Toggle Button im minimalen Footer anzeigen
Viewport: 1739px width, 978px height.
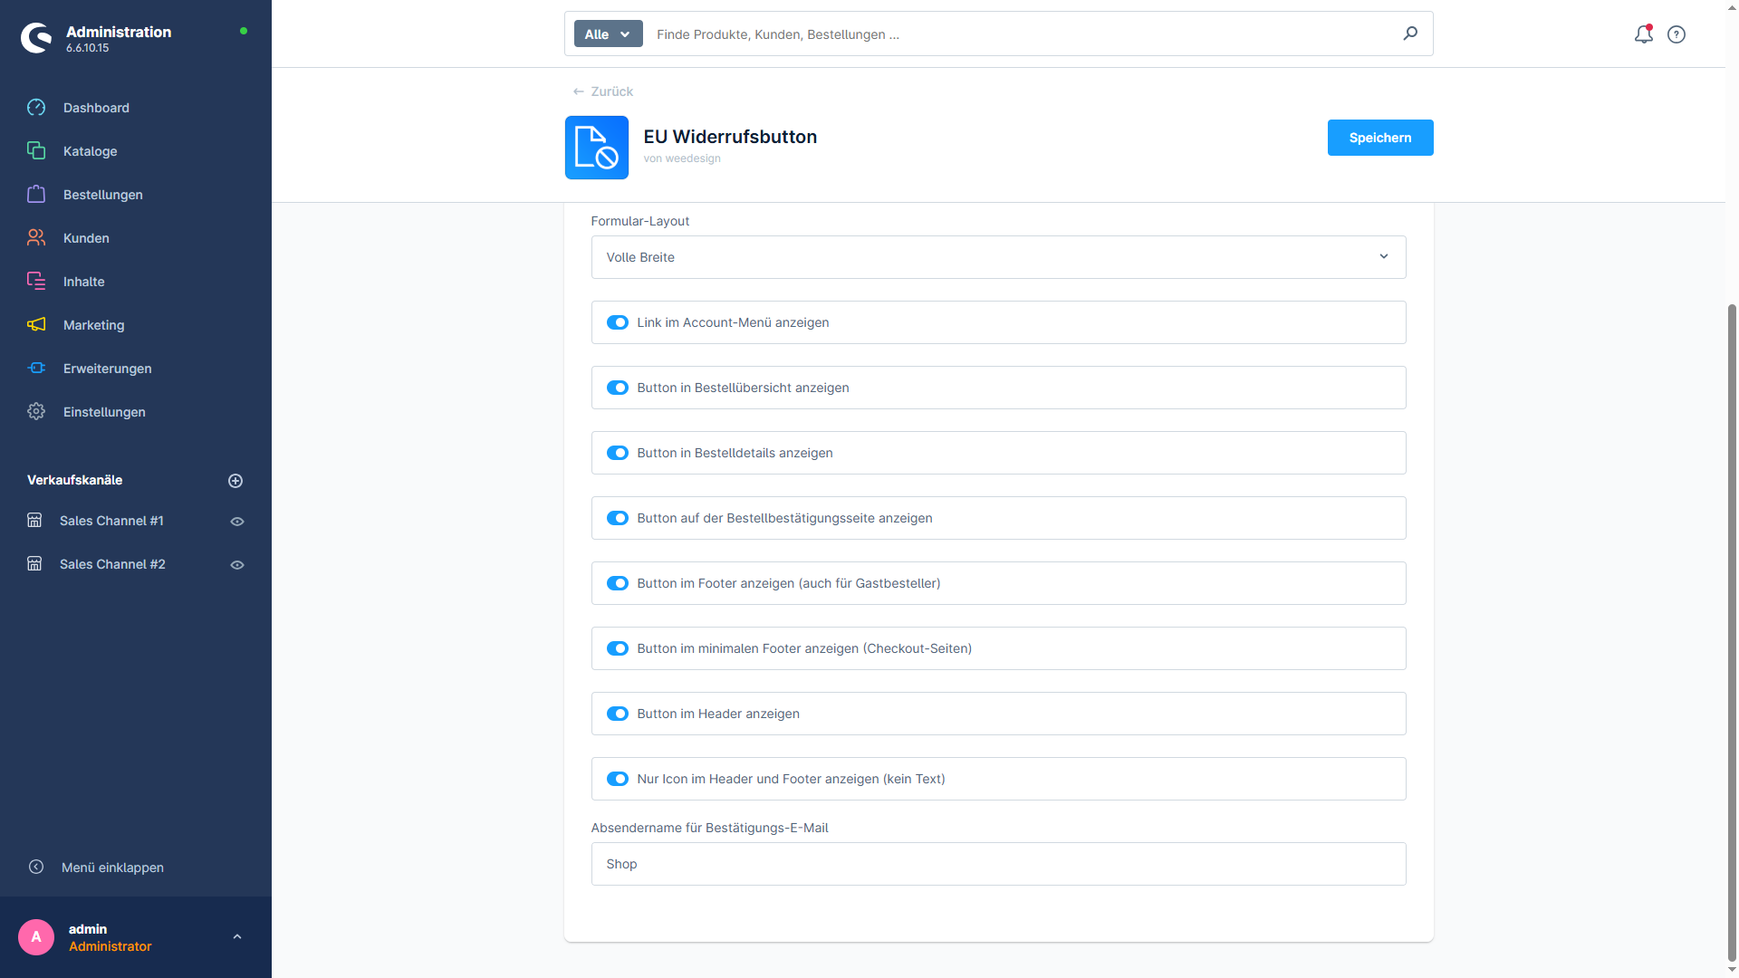[618, 648]
